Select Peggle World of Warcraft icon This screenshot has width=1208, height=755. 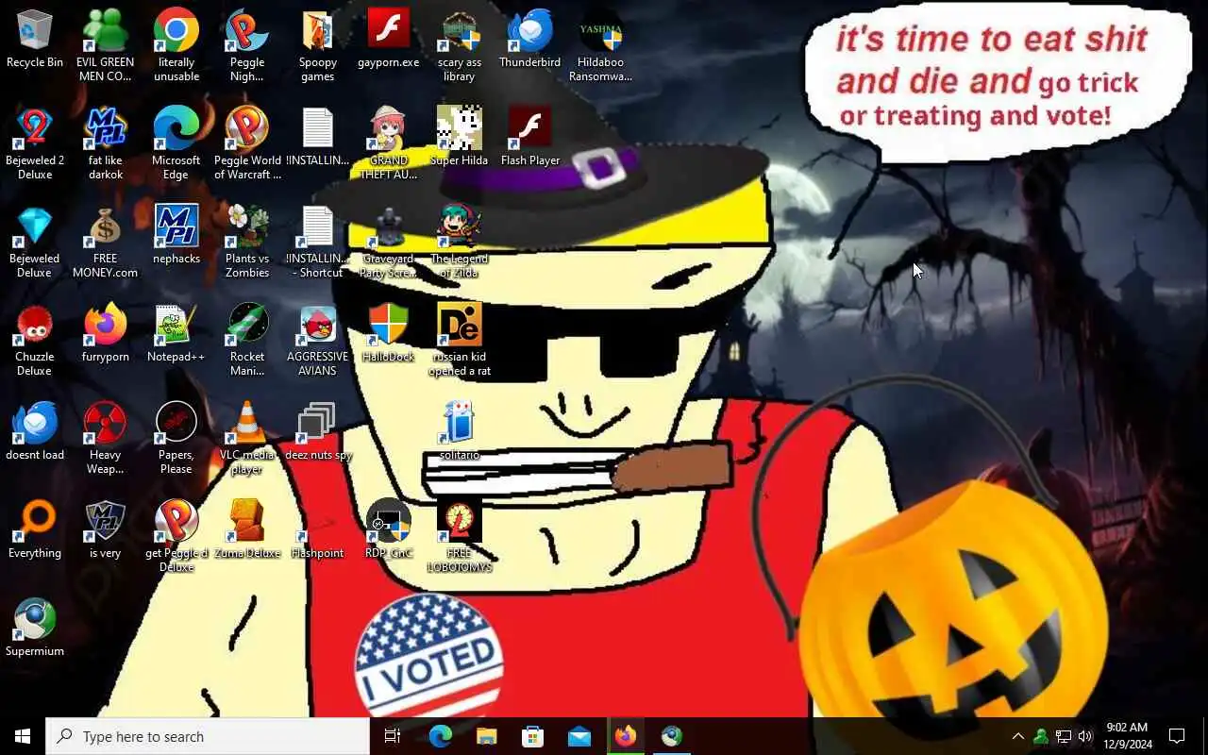(x=247, y=143)
